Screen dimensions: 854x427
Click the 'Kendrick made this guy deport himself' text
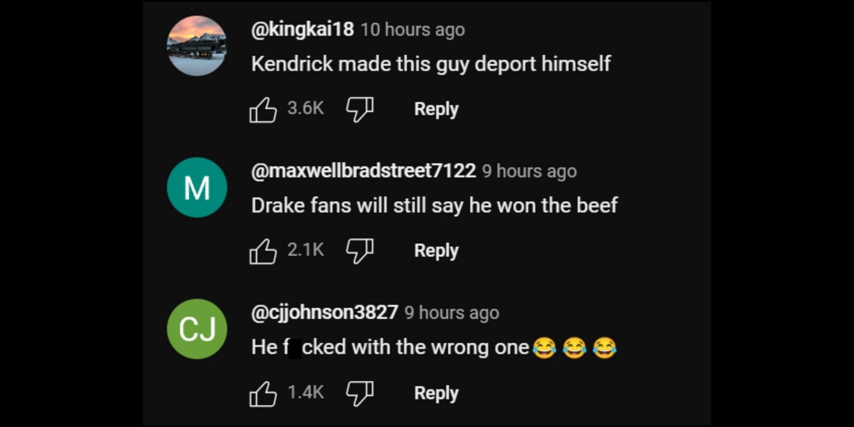431,64
